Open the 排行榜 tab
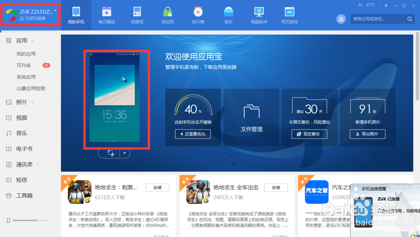Image resolution: width=420 pixels, height=237 pixels. pyautogui.click(x=198, y=15)
